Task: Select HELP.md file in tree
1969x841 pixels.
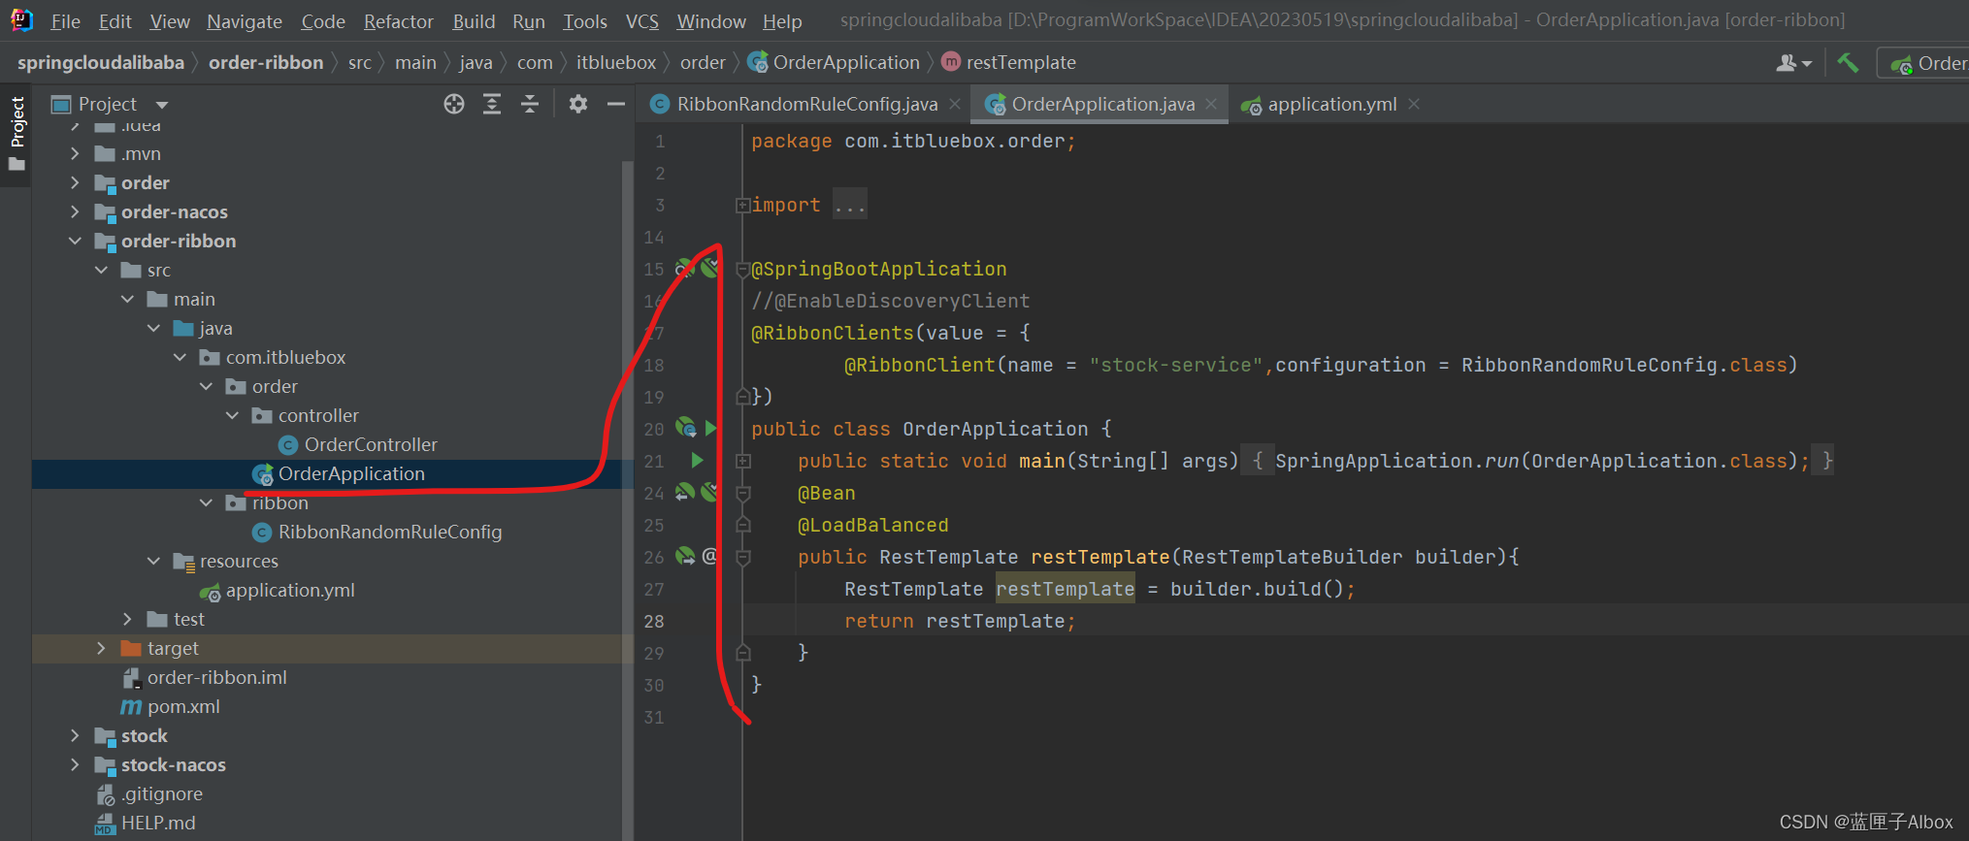Action: [158, 823]
